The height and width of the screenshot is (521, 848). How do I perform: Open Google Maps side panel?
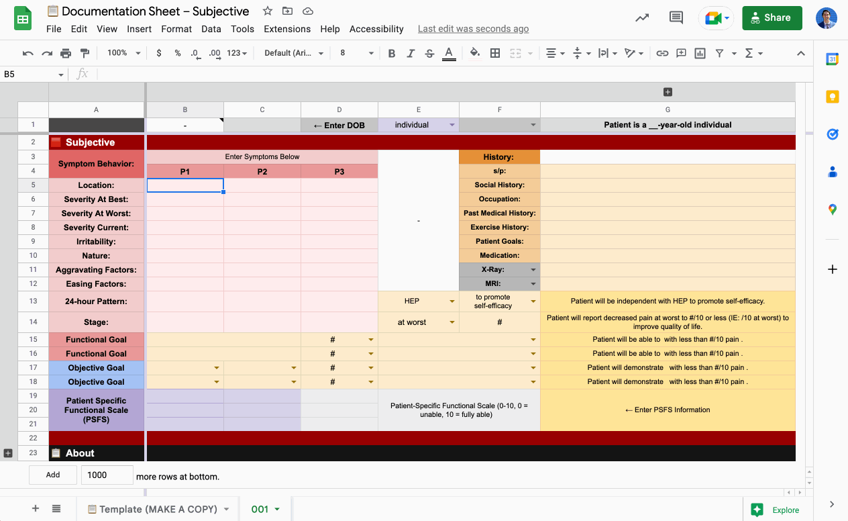[832, 209]
